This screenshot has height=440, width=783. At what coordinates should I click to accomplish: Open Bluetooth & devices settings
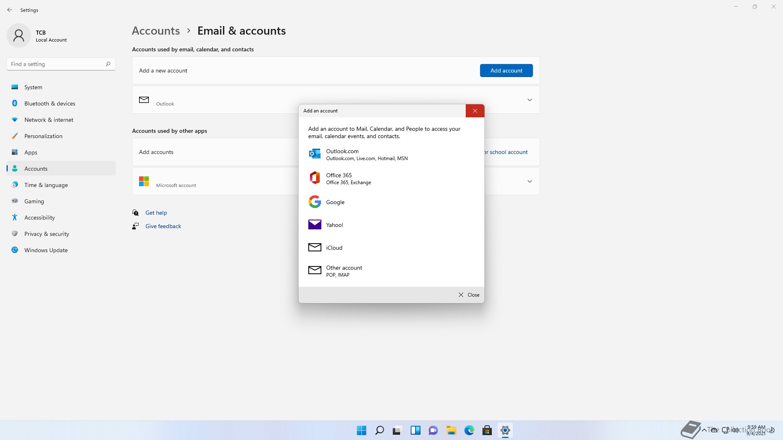tap(61, 103)
